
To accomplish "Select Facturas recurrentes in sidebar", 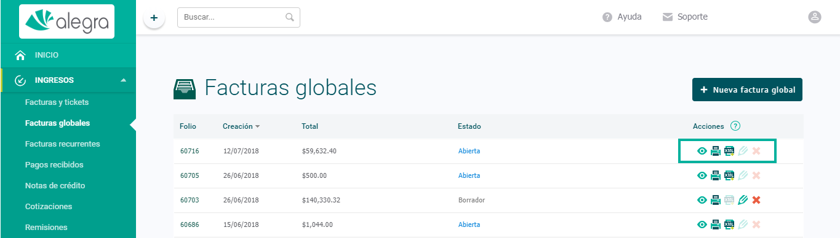I will pyautogui.click(x=62, y=144).
